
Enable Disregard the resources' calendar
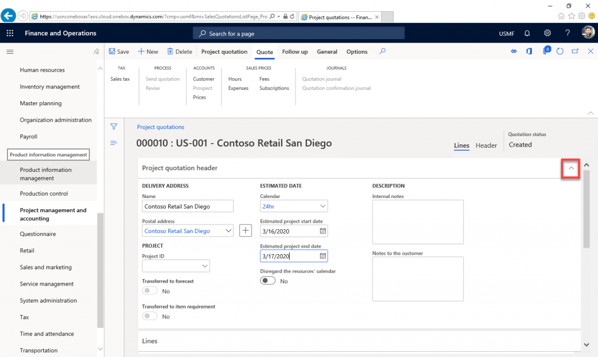click(x=267, y=280)
